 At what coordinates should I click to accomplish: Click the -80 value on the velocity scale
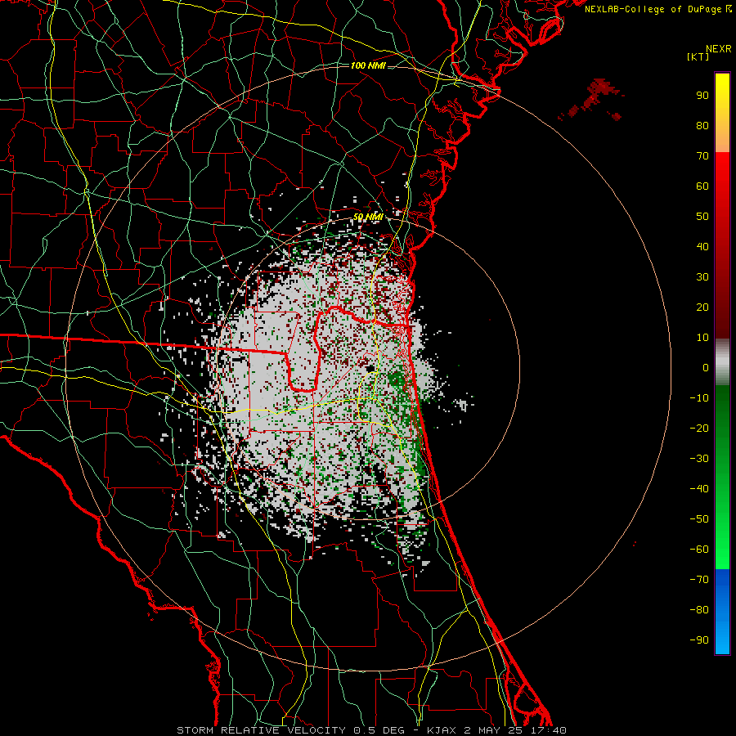click(x=699, y=610)
